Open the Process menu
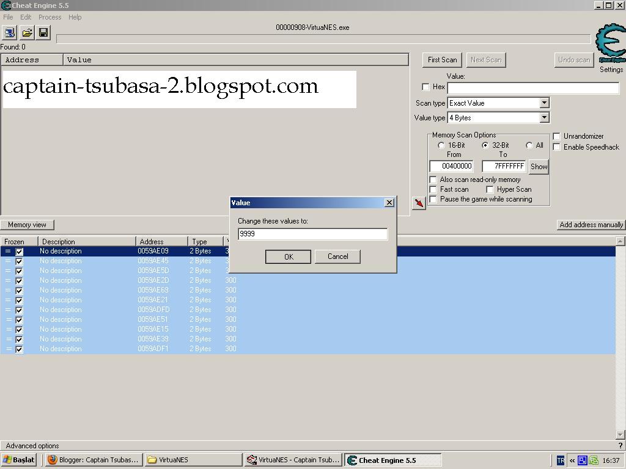The image size is (626, 469). coord(50,17)
